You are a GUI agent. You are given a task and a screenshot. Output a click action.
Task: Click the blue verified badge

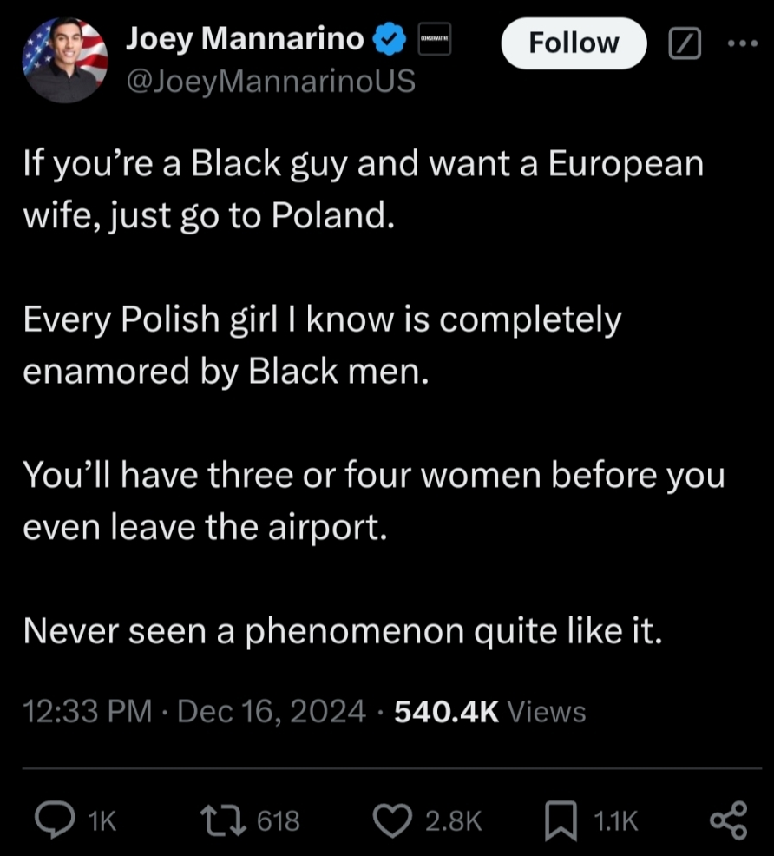[x=389, y=39]
